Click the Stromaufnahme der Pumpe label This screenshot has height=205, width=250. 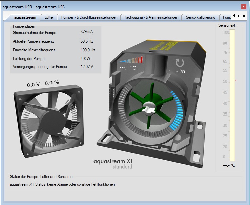[x=35, y=33]
